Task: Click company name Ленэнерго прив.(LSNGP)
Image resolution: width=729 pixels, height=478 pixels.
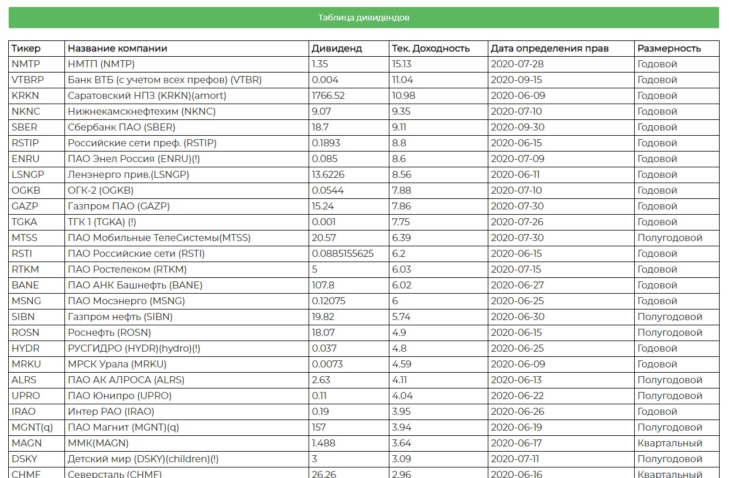Action: coord(128,175)
